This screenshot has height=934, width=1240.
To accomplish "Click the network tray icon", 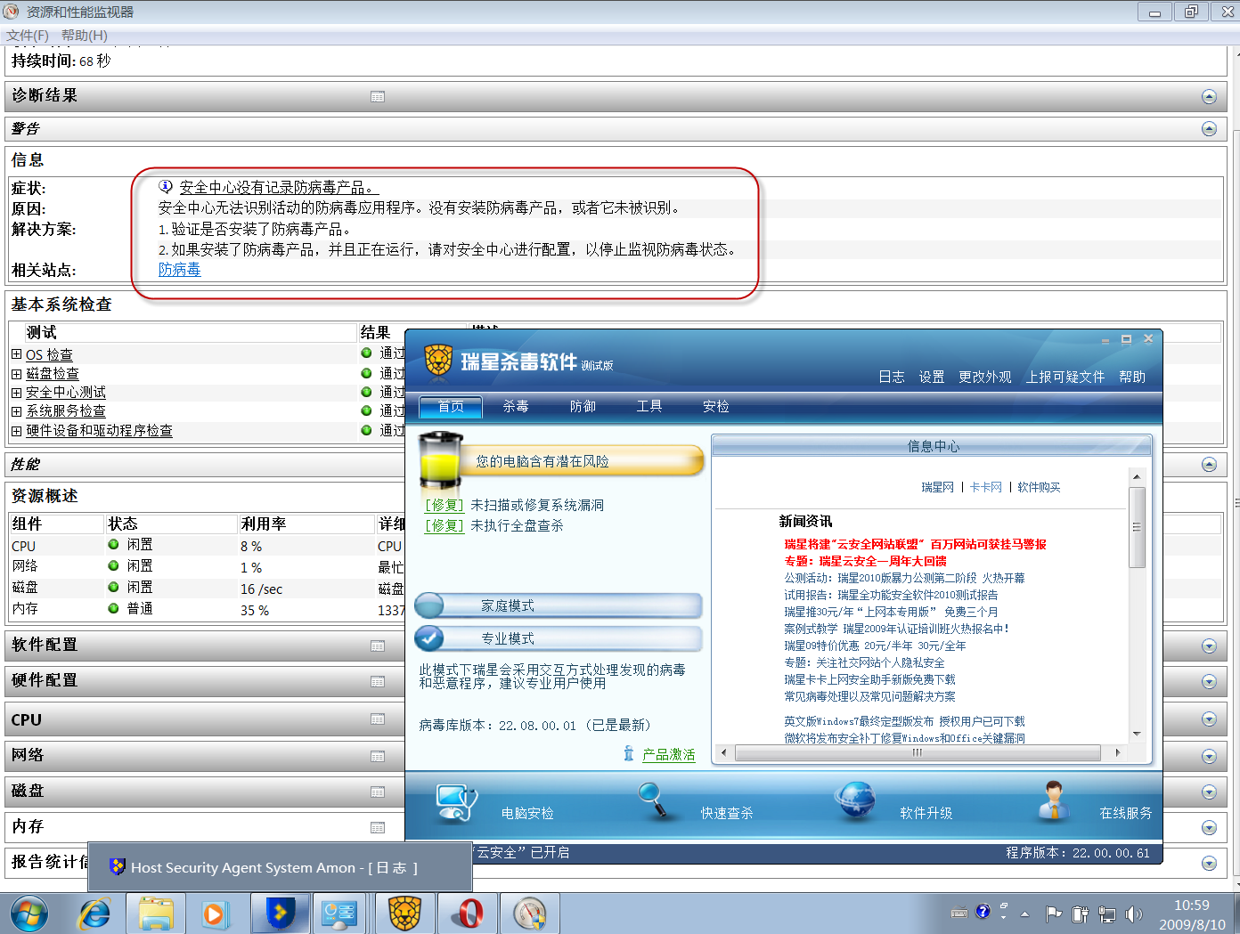I will tap(1107, 914).
